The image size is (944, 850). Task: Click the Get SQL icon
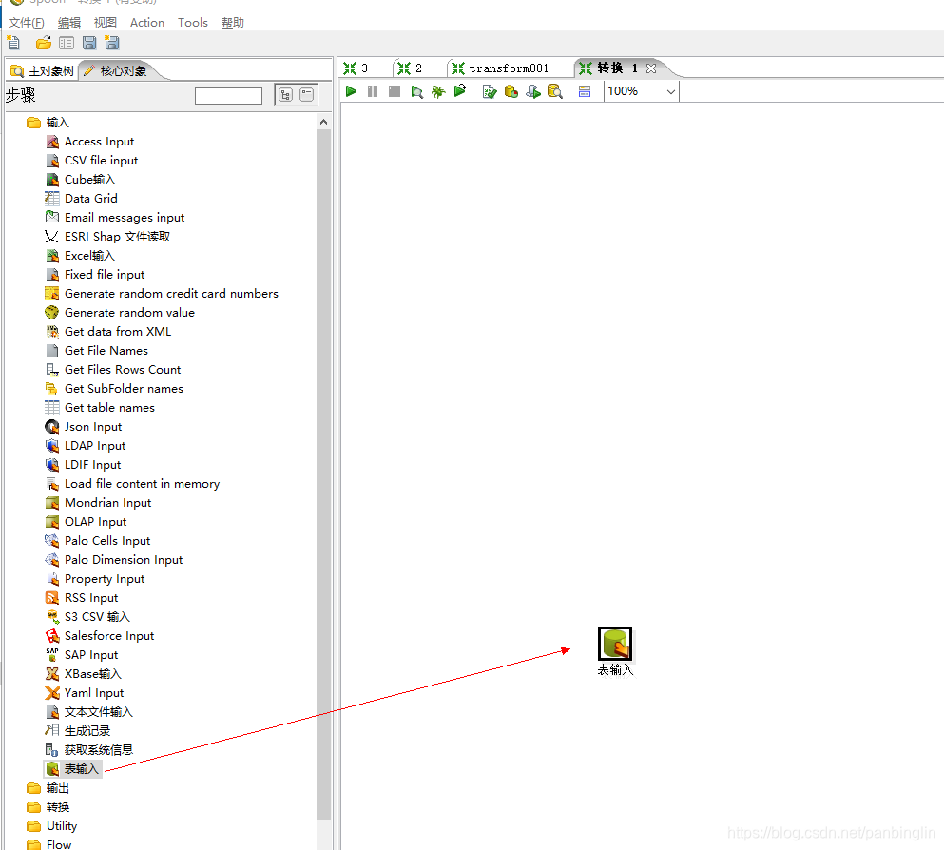coord(532,91)
